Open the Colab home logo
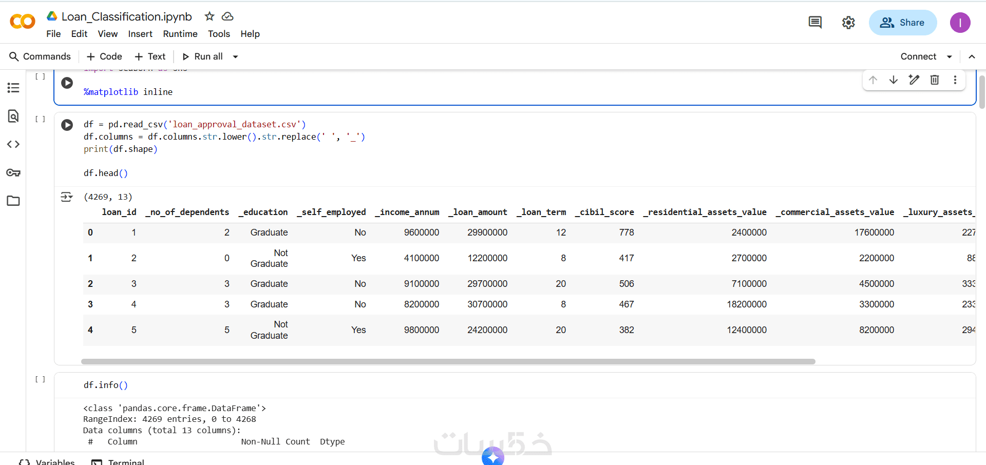Image resolution: width=986 pixels, height=465 pixels. [x=23, y=22]
